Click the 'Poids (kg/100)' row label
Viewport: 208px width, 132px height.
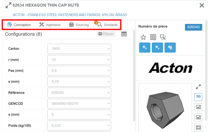point(20,126)
